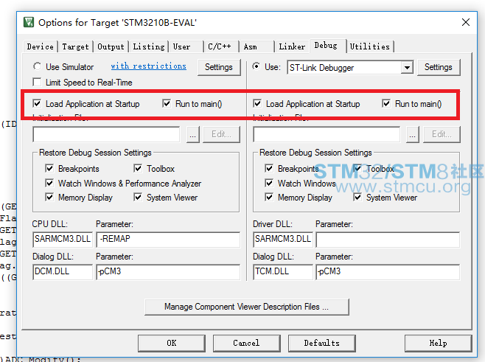
Task: Click the TCM.DLL dialog DLL field
Action: 282,272
